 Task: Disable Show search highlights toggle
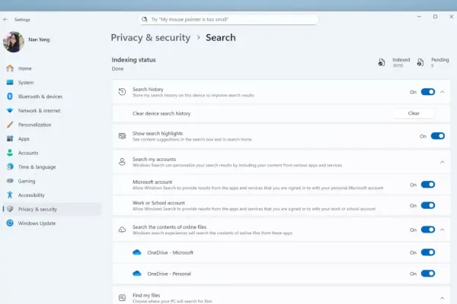pos(437,136)
